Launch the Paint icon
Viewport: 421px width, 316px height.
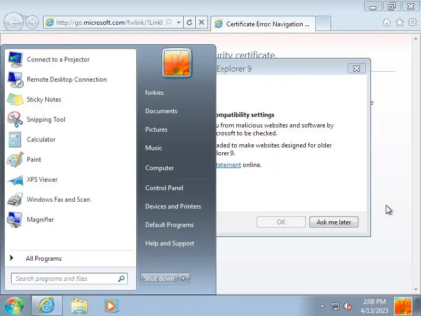tap(15, 160)
